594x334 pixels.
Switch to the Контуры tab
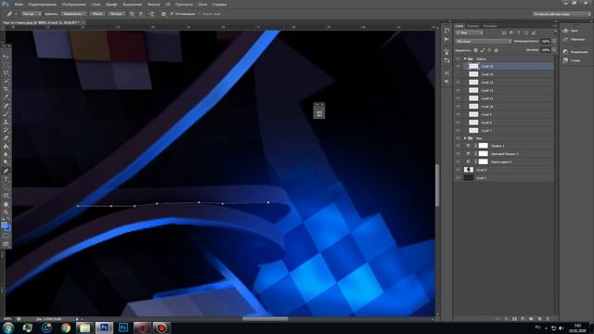490,26
